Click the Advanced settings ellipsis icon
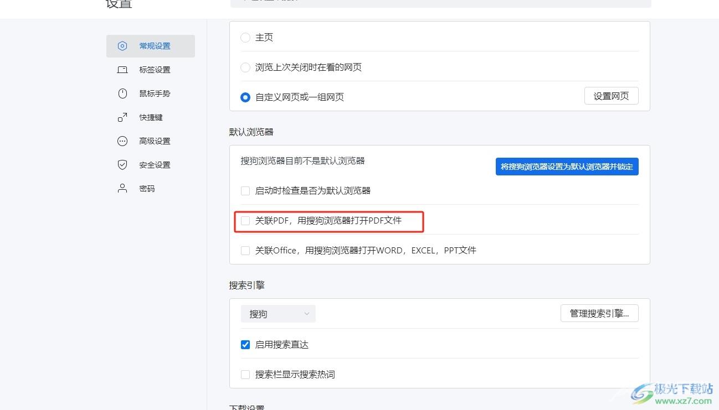 (x=122, y=141)
